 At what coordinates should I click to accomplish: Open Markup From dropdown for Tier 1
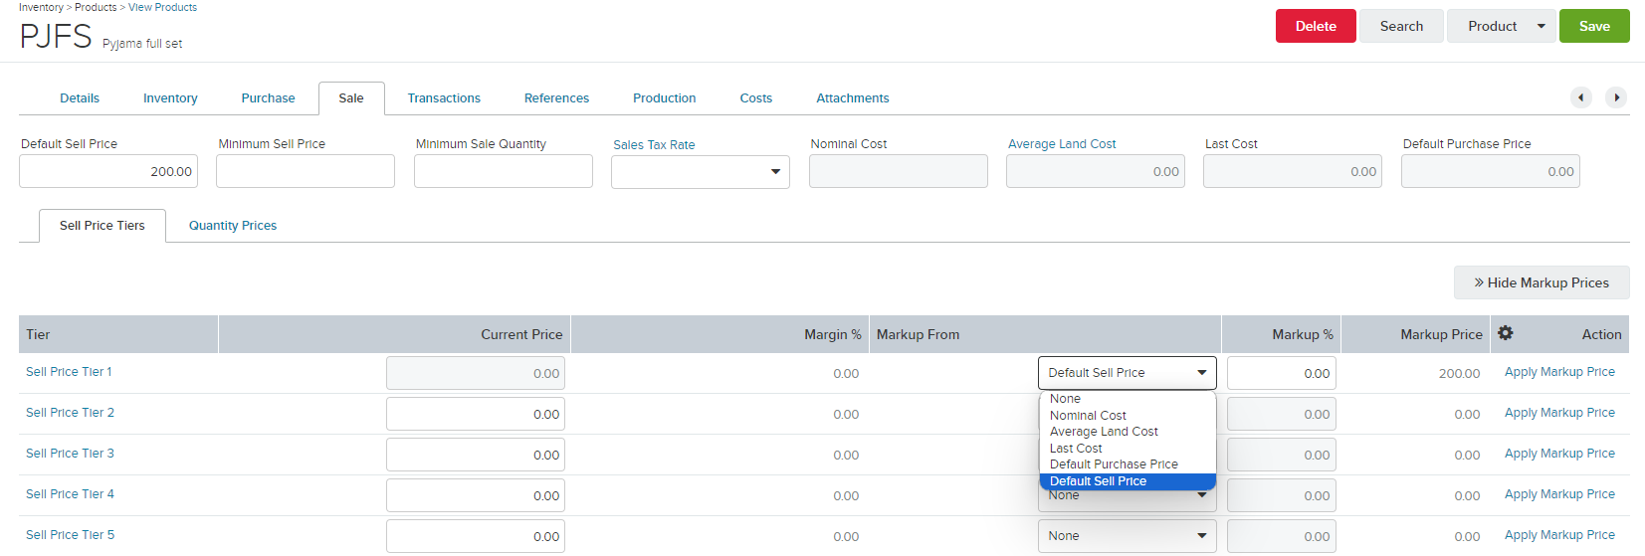1127,373
